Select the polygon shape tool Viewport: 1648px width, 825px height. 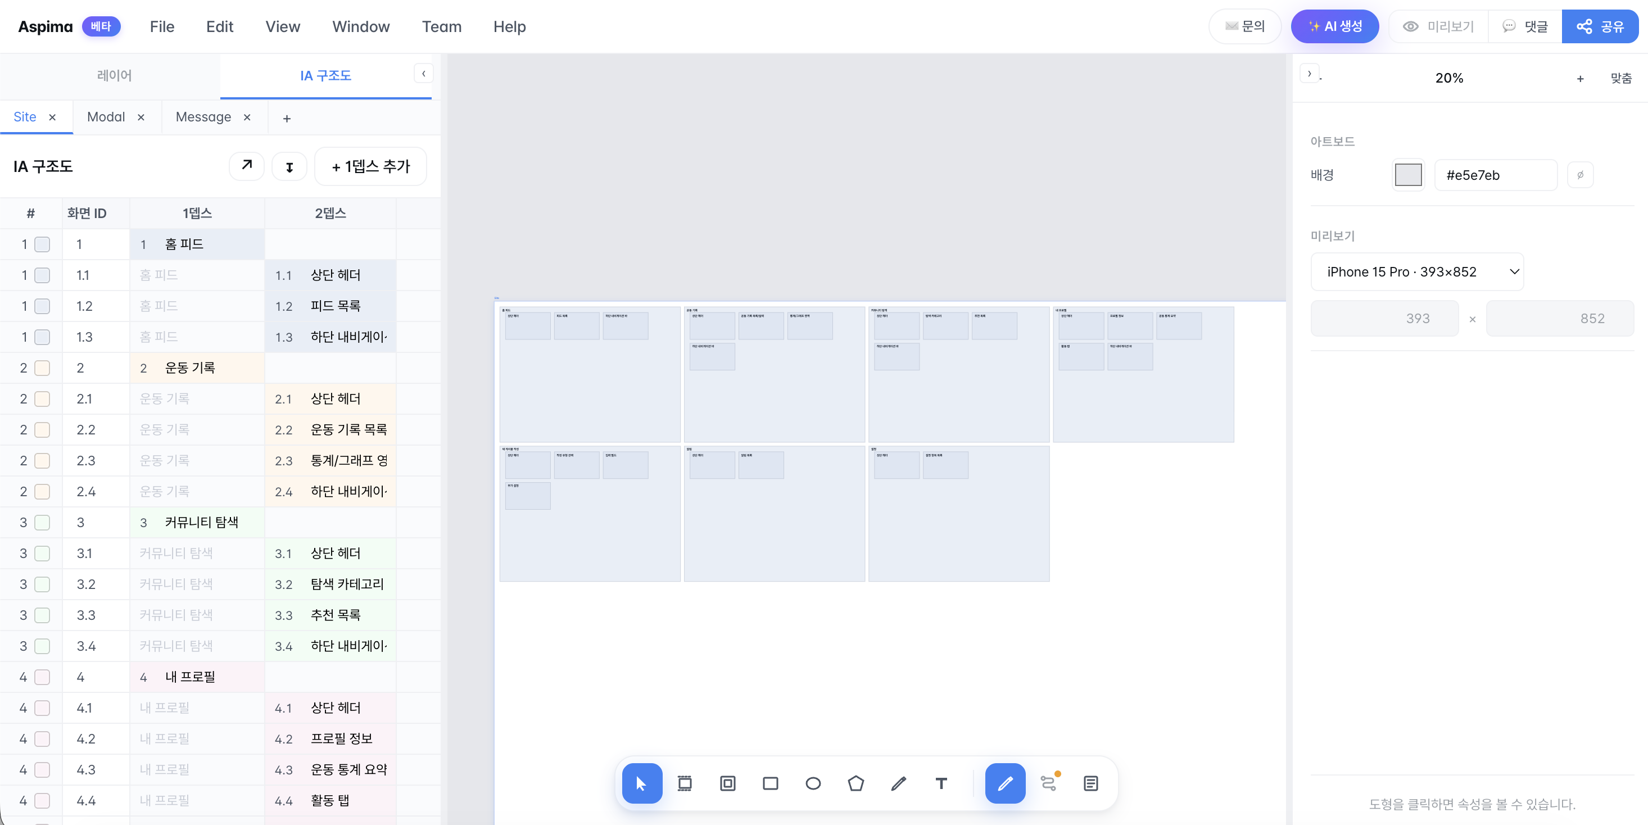point(856,783)
